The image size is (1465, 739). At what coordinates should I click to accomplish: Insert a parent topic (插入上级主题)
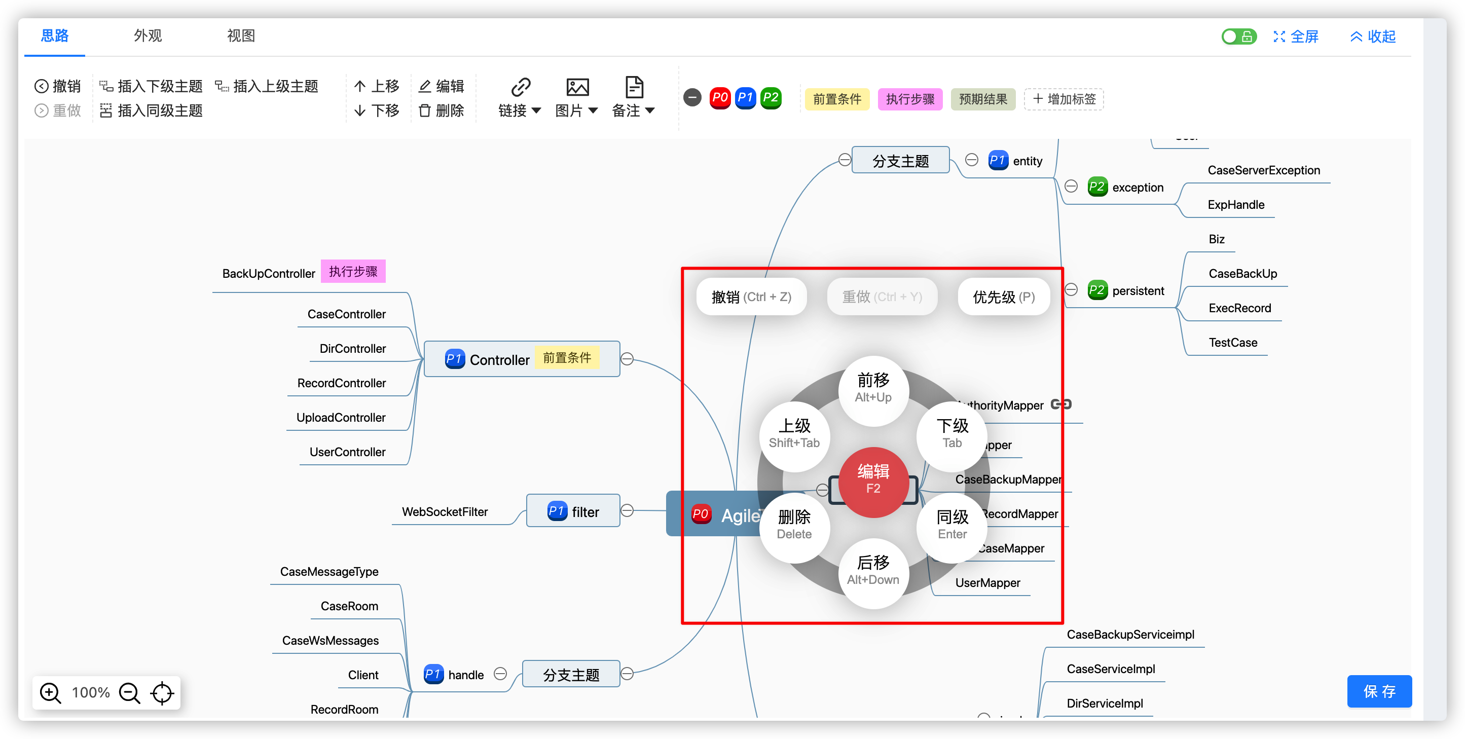[266, 86]
